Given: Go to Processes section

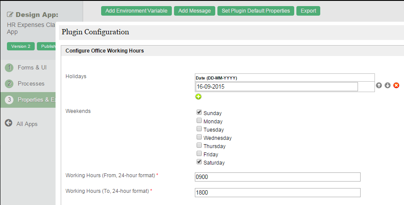Looking at the screenshot, I should pyautogui.click(x=31, y=84).
